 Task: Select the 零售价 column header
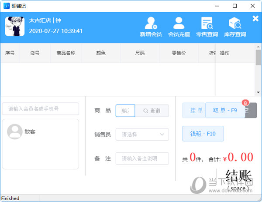click(179, 53)
